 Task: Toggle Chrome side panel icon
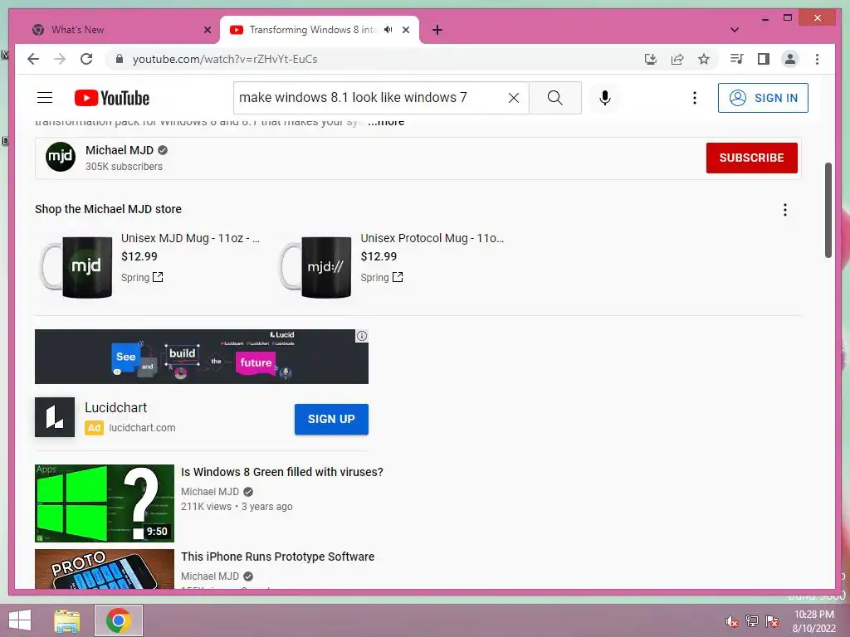click(x=764, y=59)
